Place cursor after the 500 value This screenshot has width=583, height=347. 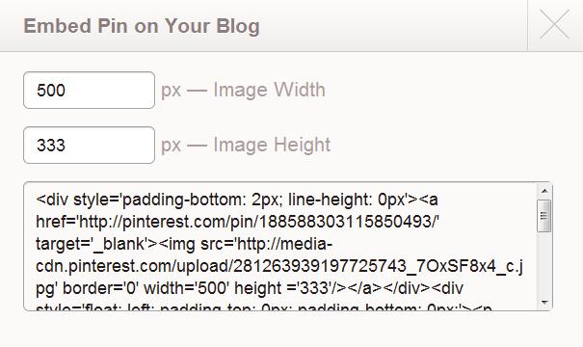(66, 91)
